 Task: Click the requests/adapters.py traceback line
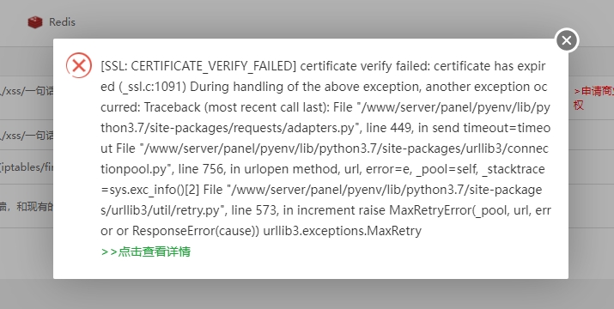pyautogui.click(x=325, y=128)
